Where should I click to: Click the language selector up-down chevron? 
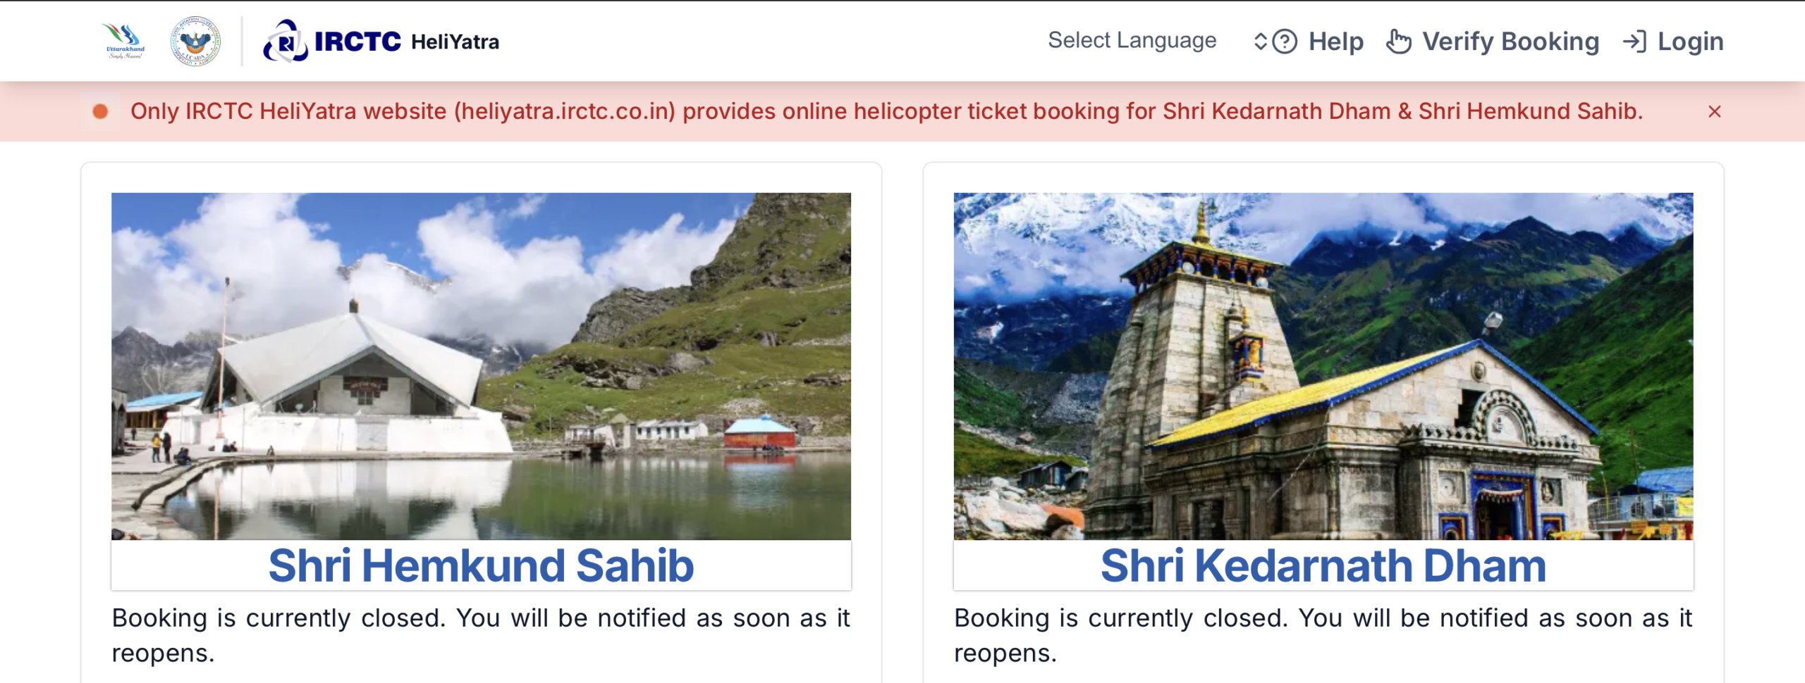(x=1260, y=42)
